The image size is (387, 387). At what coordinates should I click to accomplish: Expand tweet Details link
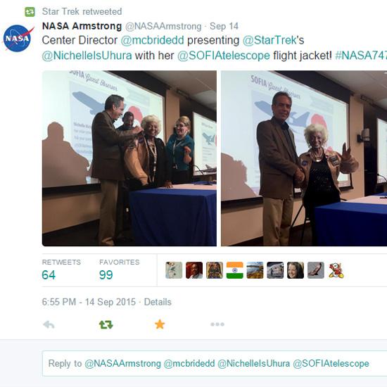click(x=158, y=302)
